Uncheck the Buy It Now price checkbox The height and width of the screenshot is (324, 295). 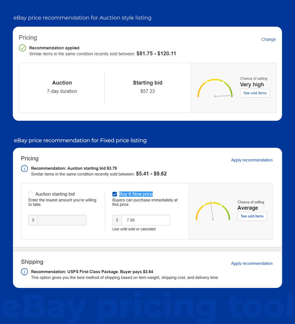[x=115, y=194]
